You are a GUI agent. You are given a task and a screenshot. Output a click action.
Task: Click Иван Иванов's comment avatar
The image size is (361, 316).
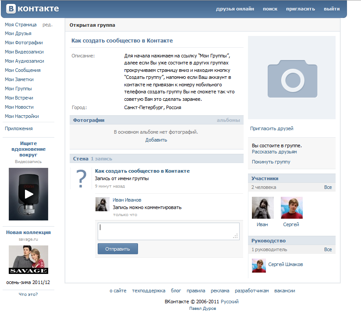click(102, 204)
